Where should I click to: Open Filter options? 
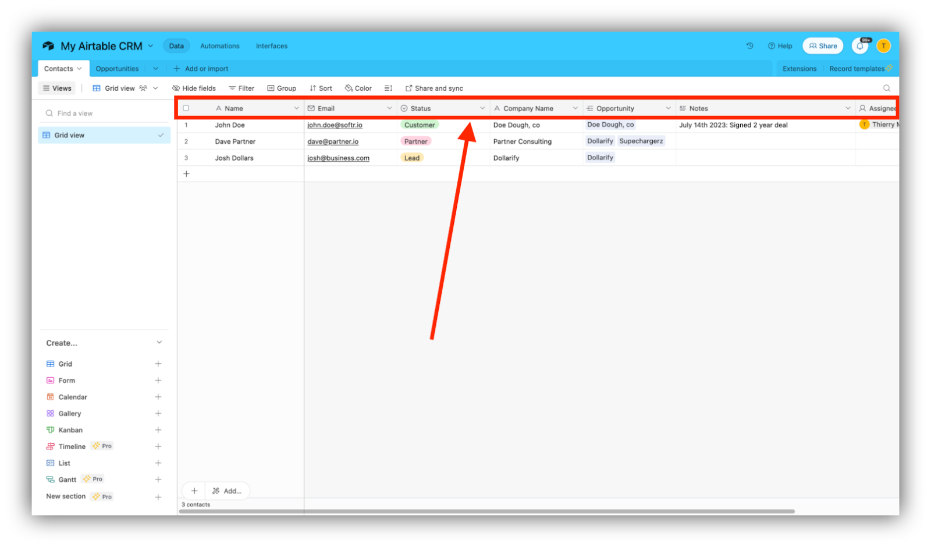(x=241, y=88)
